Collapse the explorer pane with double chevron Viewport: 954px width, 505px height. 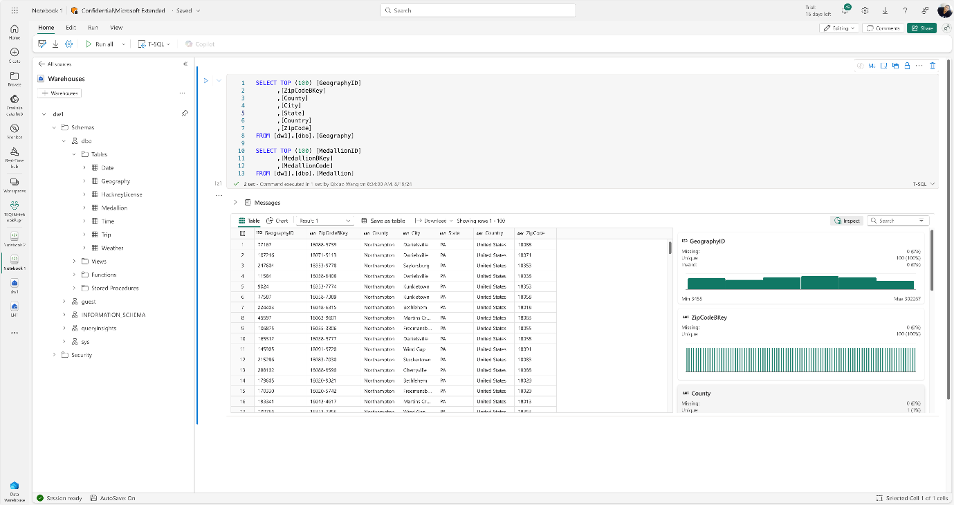click(185, 64)
